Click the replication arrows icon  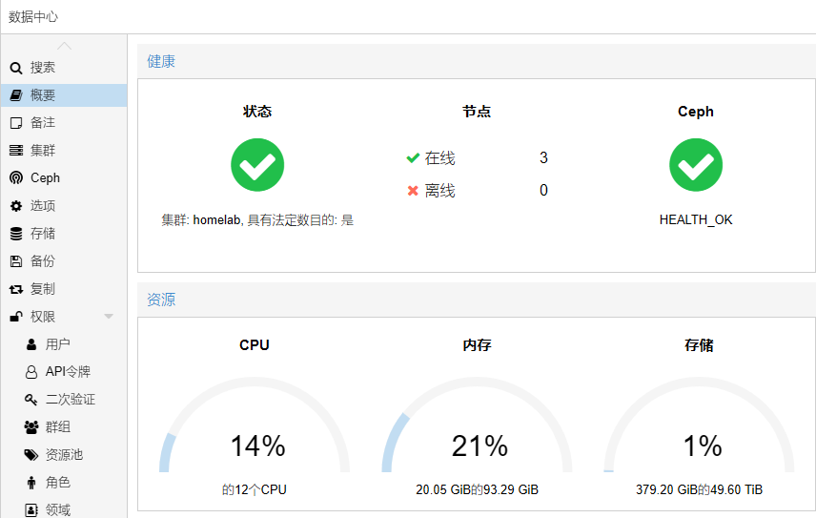pos(15,289)
